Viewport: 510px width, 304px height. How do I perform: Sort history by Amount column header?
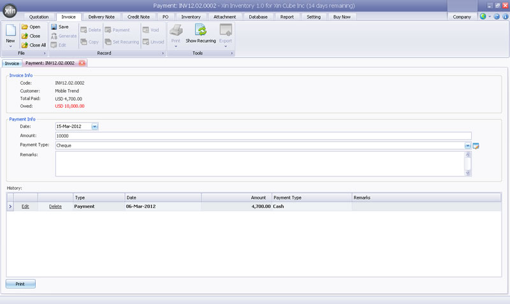237,198
